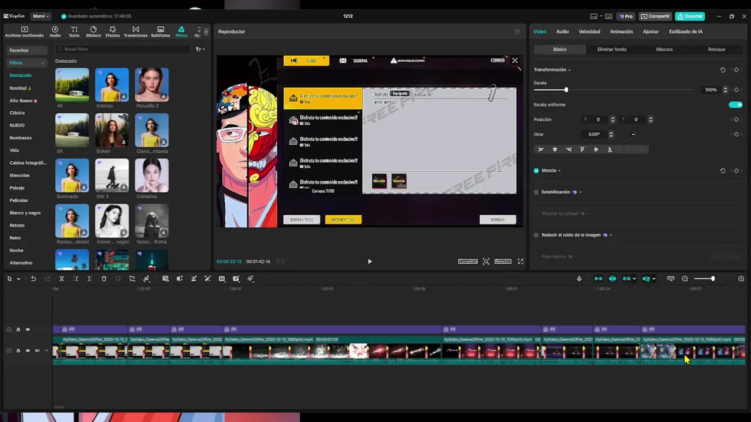Toggle Escala uniforme switch

pos(735,105)
